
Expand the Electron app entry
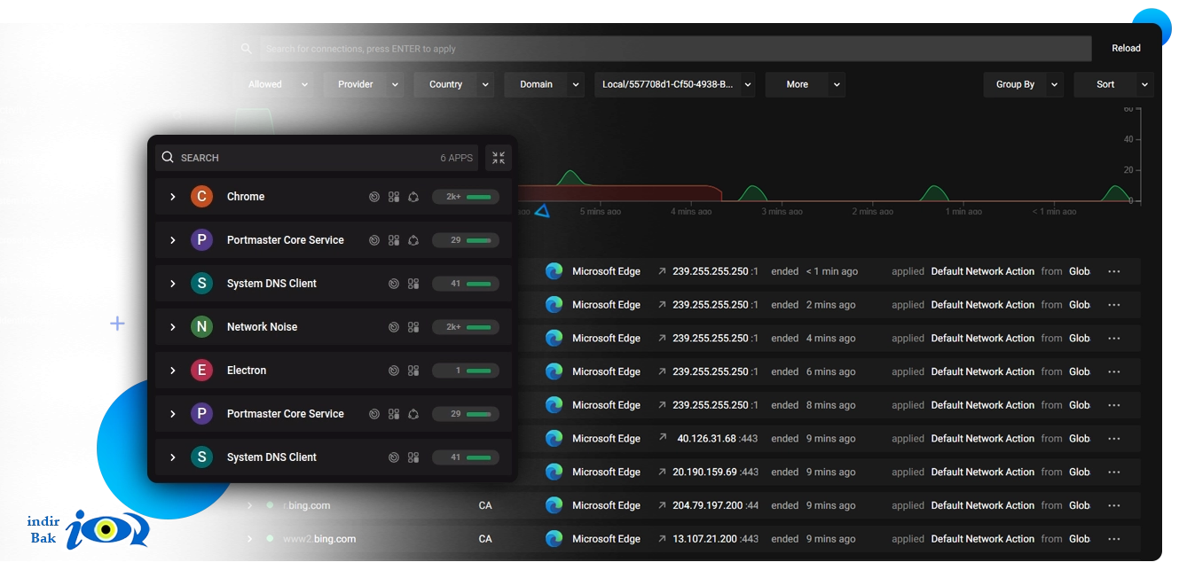pos(173,371)
